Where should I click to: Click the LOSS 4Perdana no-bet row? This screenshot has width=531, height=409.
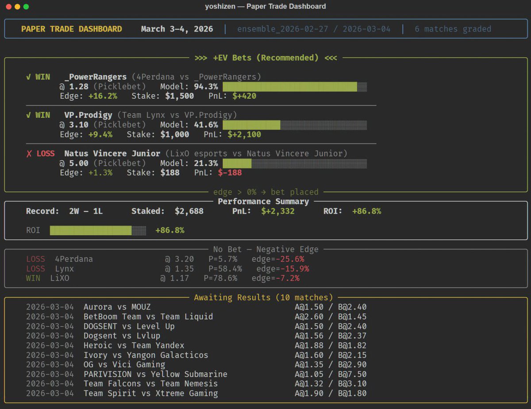pos(165,259)
